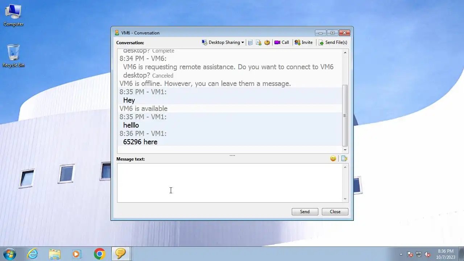The image size is (464, 261).
Task: Click the Send button
Action: point(305,212)
